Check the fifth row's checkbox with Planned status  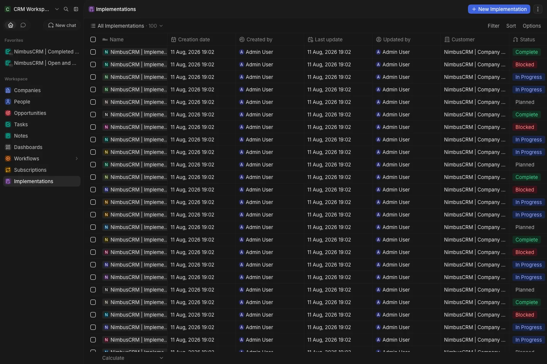click(x=93, y=102)
